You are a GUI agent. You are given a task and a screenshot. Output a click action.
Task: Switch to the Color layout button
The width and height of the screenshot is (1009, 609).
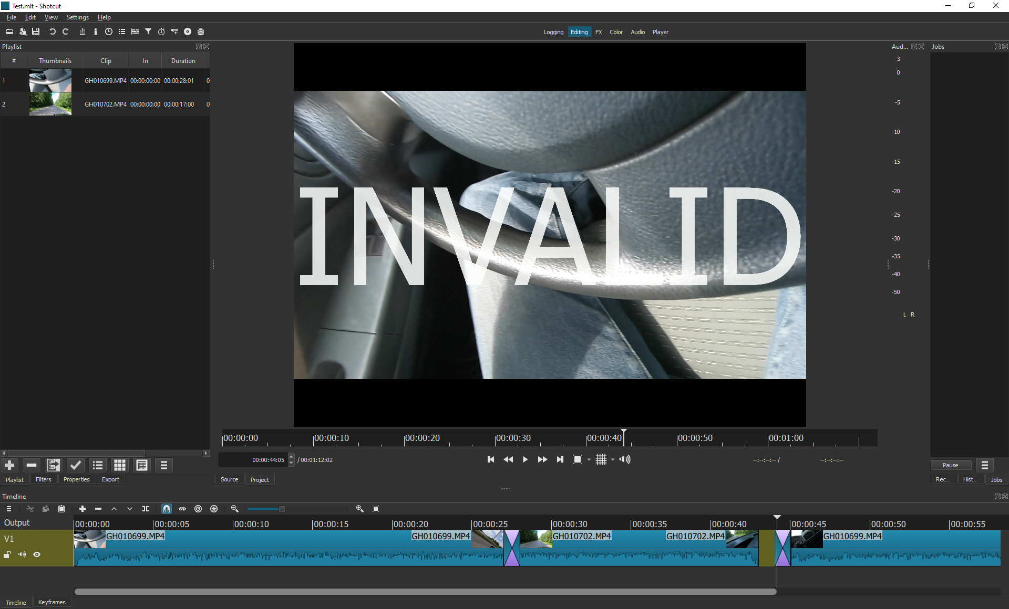[x=616, y=32]
